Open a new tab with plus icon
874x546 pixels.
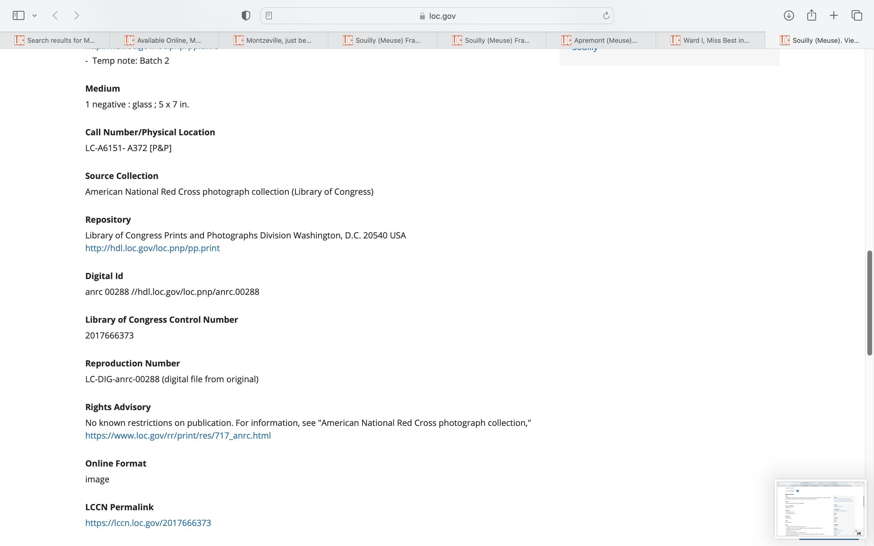pyautogui.click(x=834, y=15)
